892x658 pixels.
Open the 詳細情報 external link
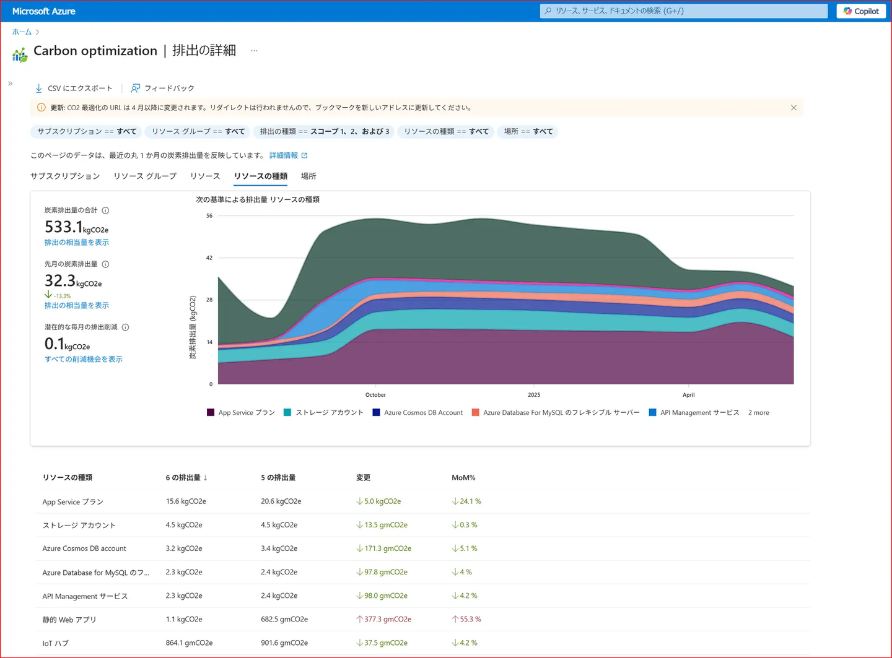(x=288, y=155)
